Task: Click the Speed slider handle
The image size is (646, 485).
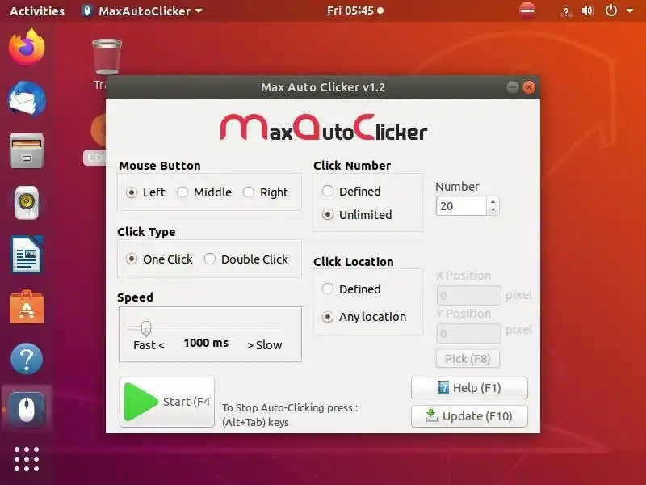Action: [x=146, y=329]
